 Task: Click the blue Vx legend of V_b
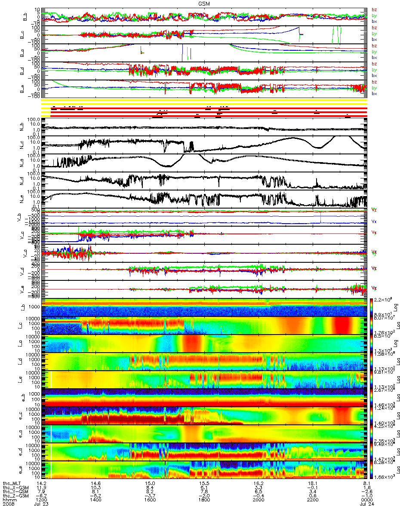(x=374, y=221)
